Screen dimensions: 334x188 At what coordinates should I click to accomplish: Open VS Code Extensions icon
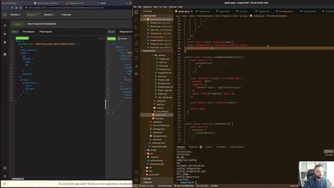[136, 43]
